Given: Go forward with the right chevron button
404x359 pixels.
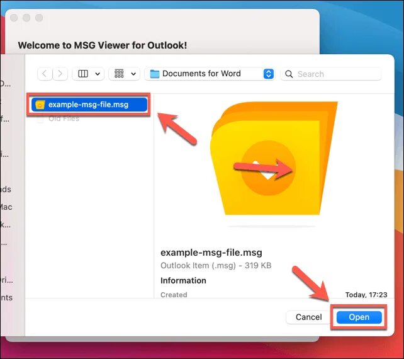Looking at the screenshot, I should (60, 74).
